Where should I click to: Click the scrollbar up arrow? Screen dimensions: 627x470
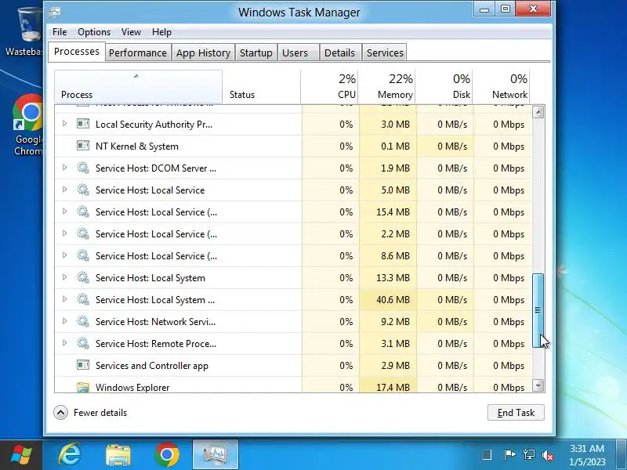538,112
